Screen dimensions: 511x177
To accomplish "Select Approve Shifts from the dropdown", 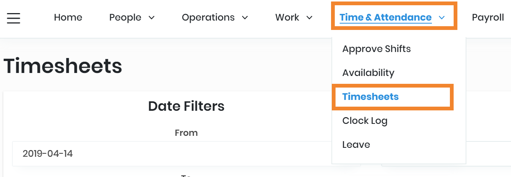I will point(376,49).
